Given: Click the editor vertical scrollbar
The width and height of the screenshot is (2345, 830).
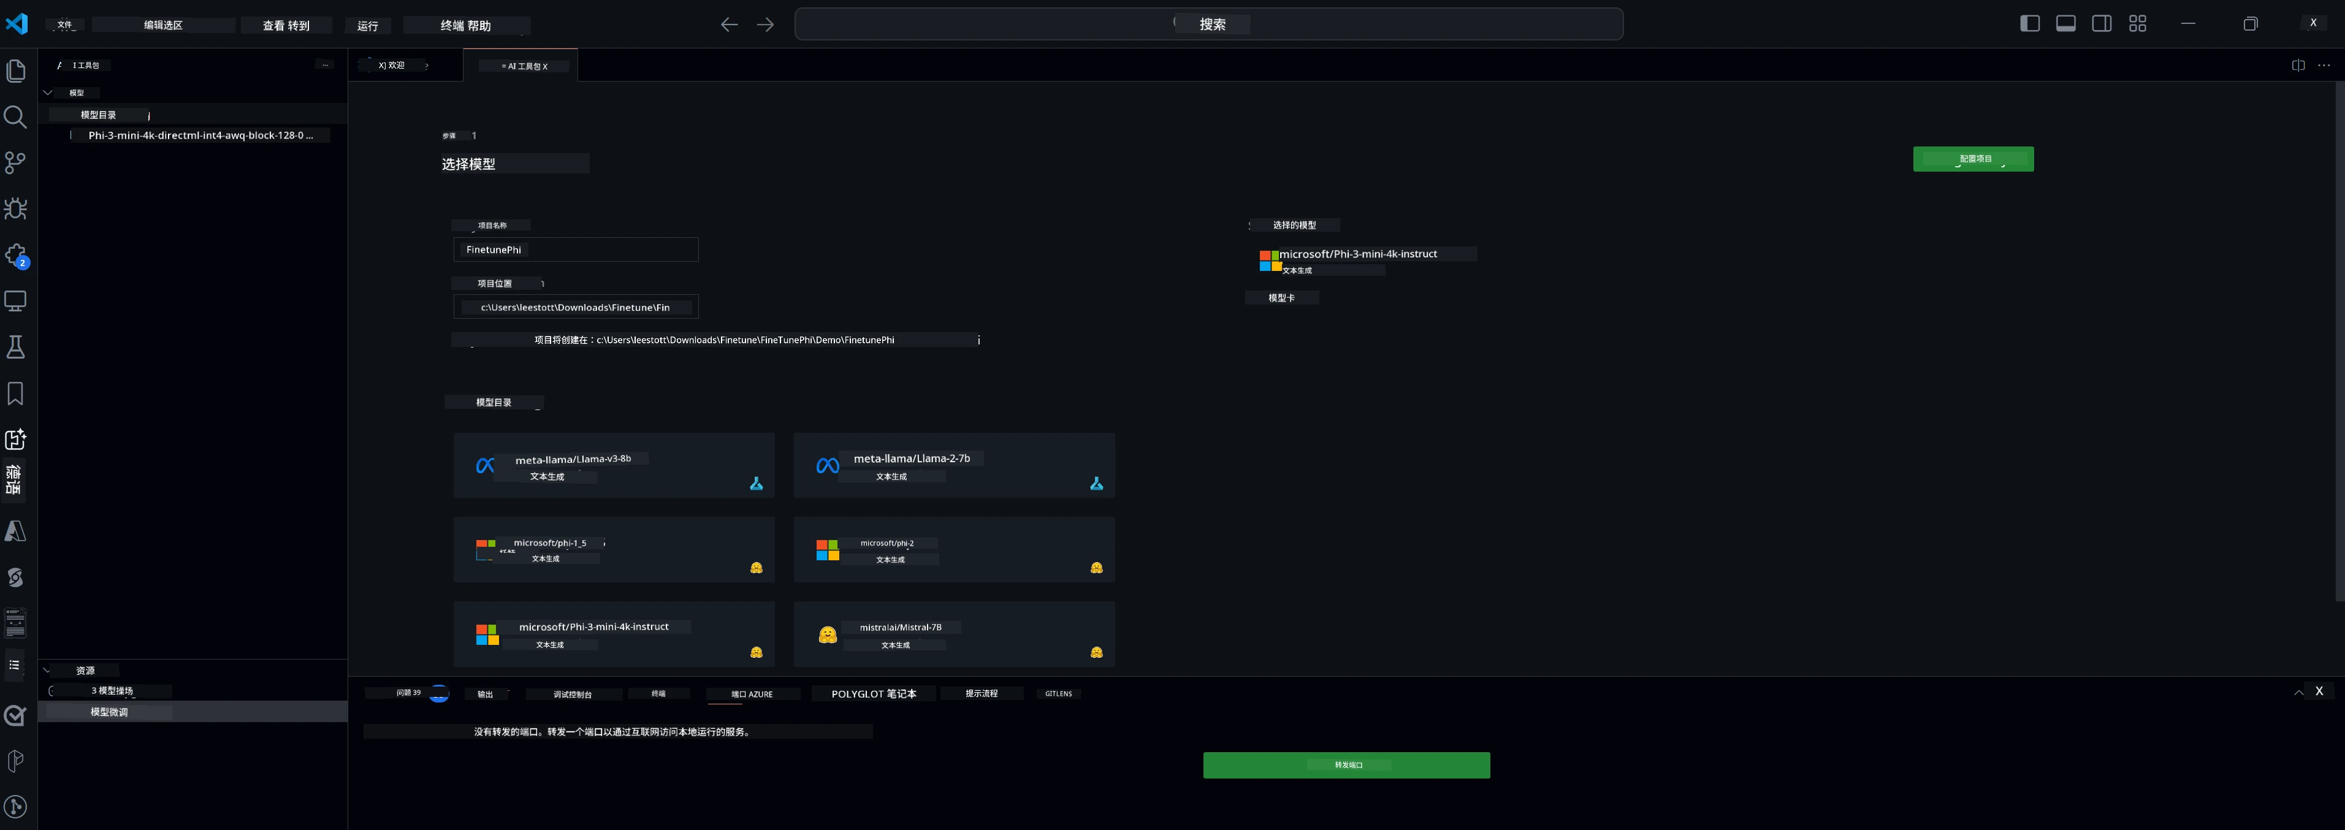Looking at the screenshot, I should 2339,341.
